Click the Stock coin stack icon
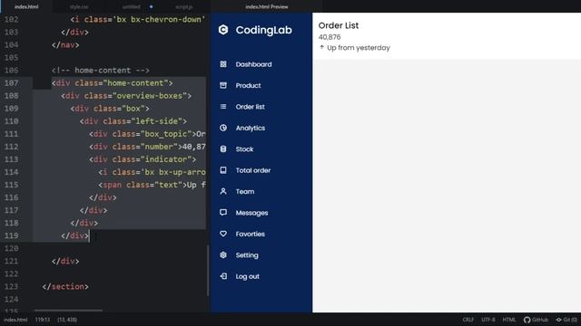581x326 pixels. (x=223, y=149)
